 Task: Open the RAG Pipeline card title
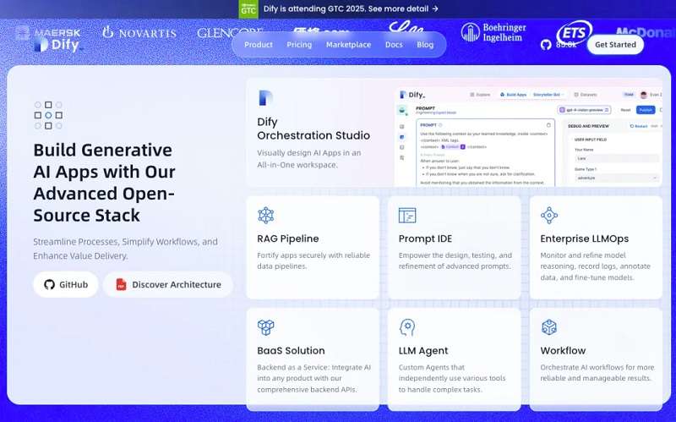click(288, 238)
